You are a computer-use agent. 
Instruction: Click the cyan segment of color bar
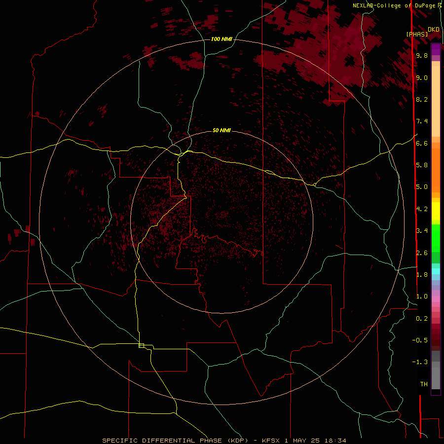(x=436, y=271)
